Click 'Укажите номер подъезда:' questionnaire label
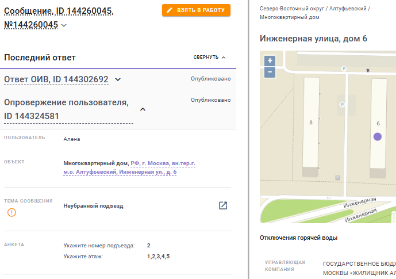 (99, 246)
